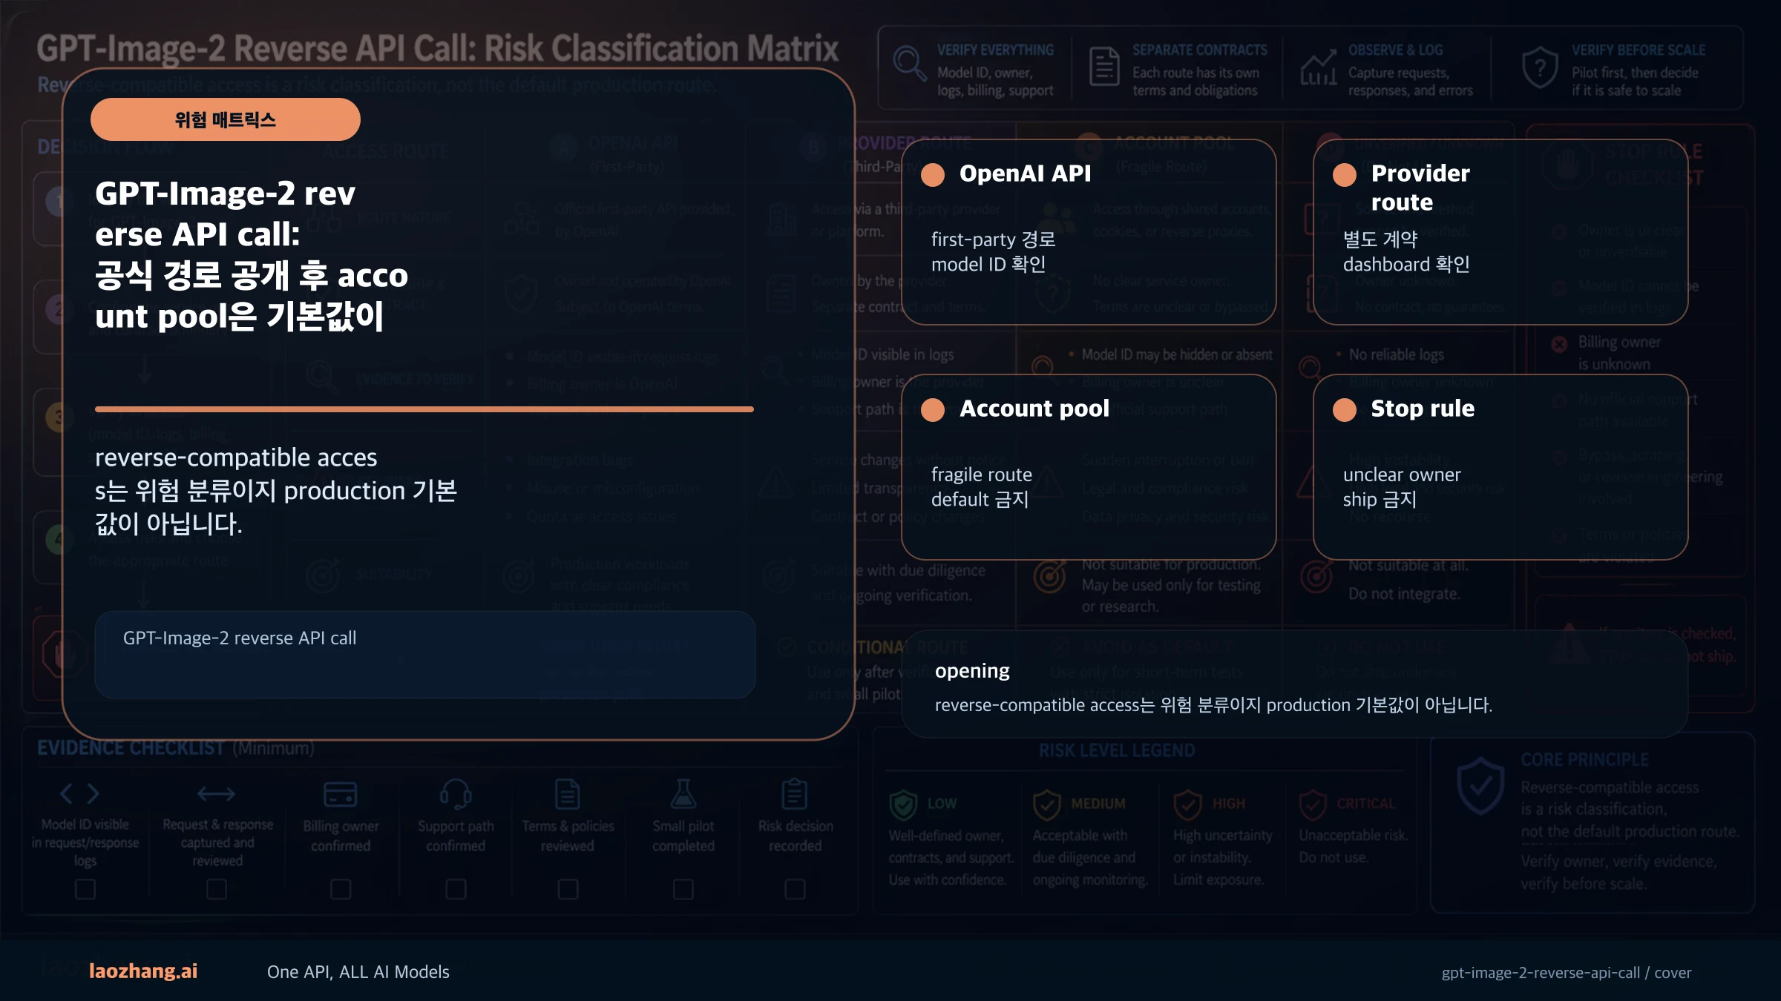Check the box under Request & response captured
Screen dimensions: 1781x1001
pyautogui.click(x=217, y=889)
